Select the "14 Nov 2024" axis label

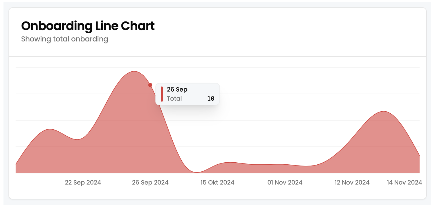click(x=404, y=182)
